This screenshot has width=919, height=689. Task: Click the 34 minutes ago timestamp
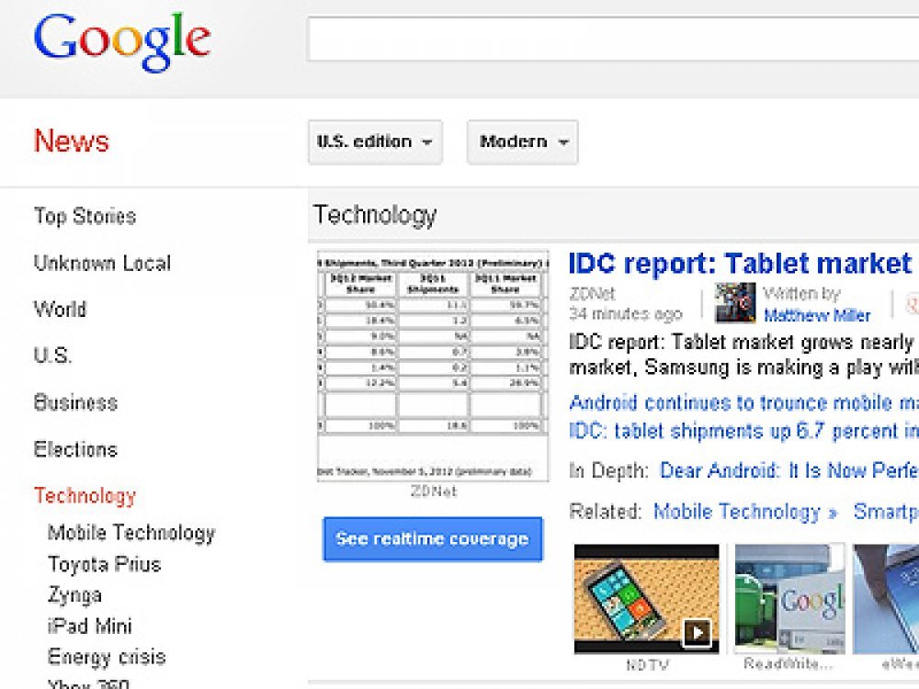[x=626, y=314]
